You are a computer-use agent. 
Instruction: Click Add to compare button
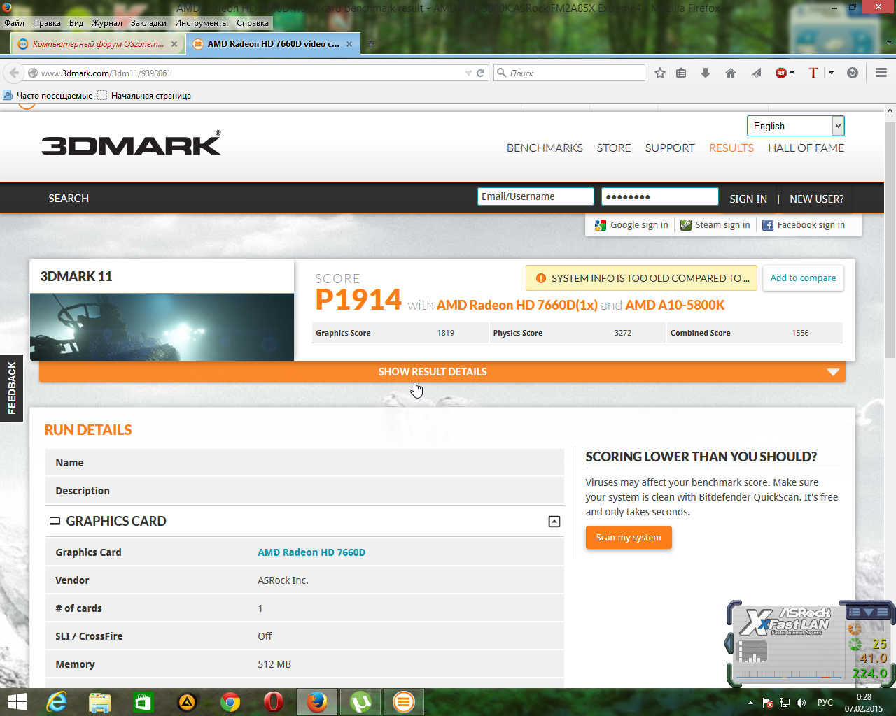(x=803, y=278)
